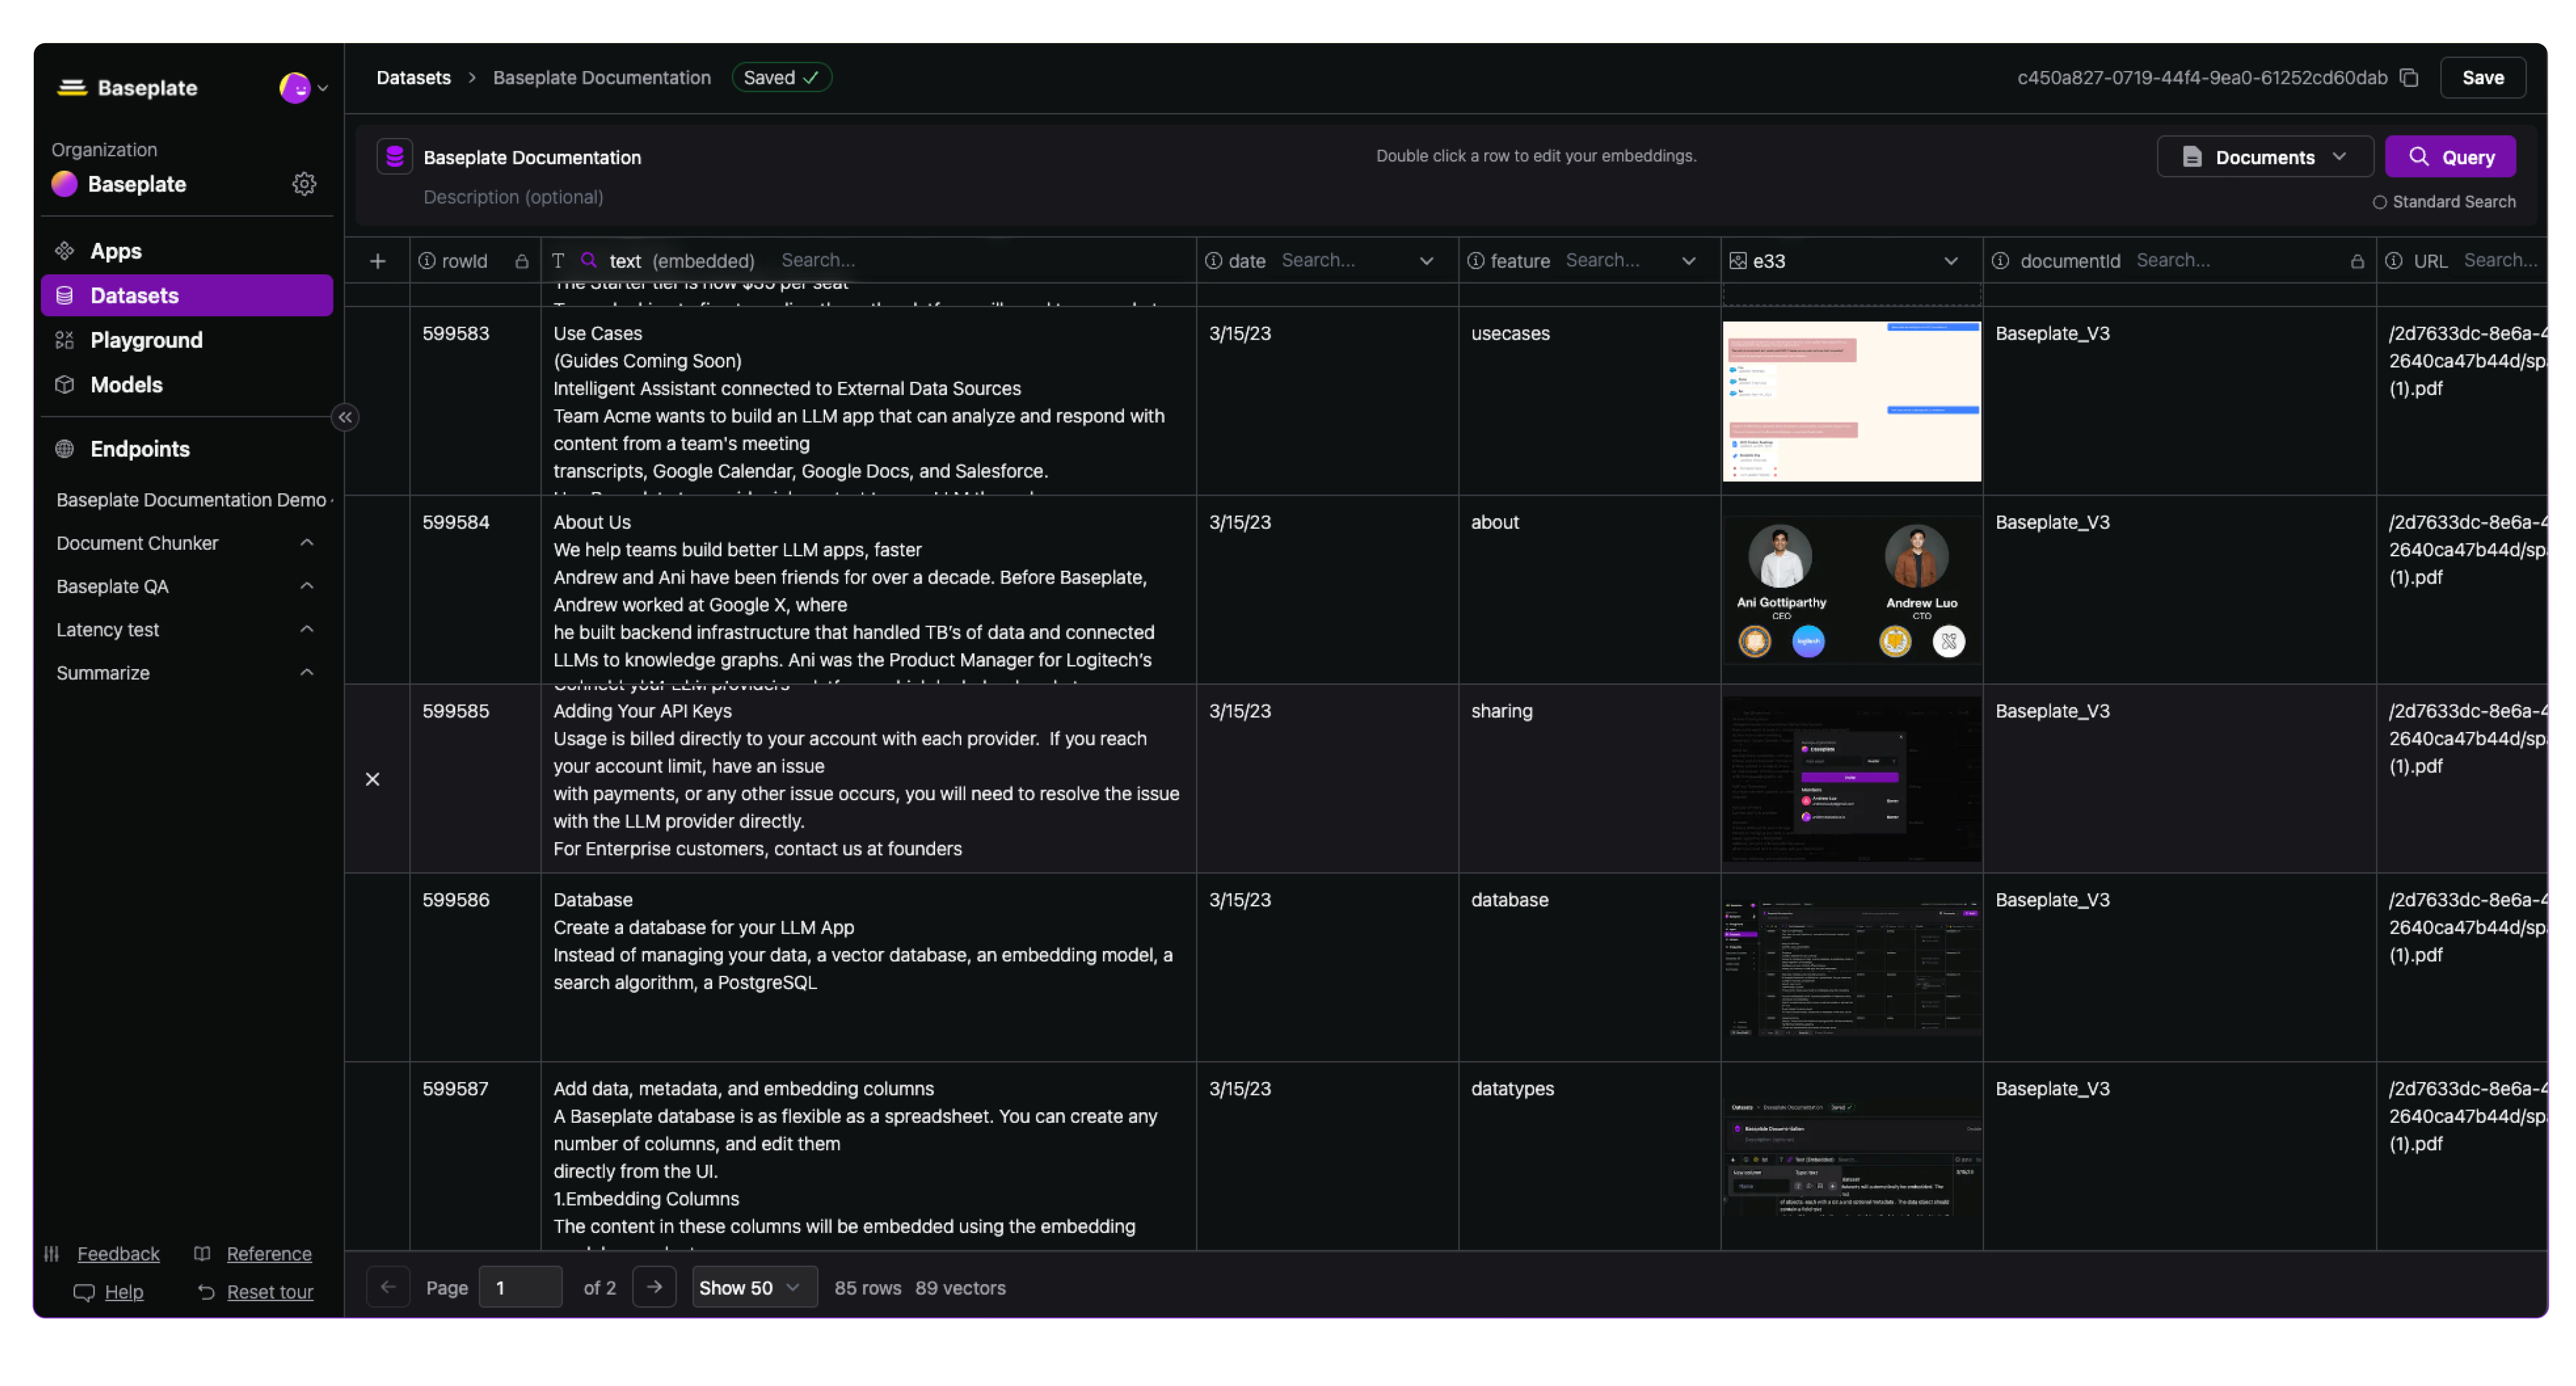Click the Save button
The width and height of the screenshot is (2576, 1386).
pos(2482,78)
